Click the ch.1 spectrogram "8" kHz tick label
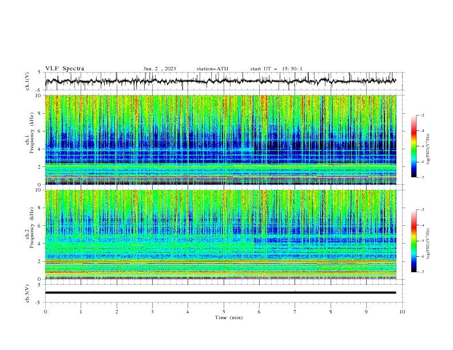453x350 pixels. 41,113
